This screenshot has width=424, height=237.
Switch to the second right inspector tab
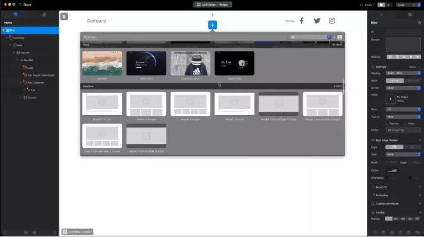pyautogui.click(x=410, y=15)
